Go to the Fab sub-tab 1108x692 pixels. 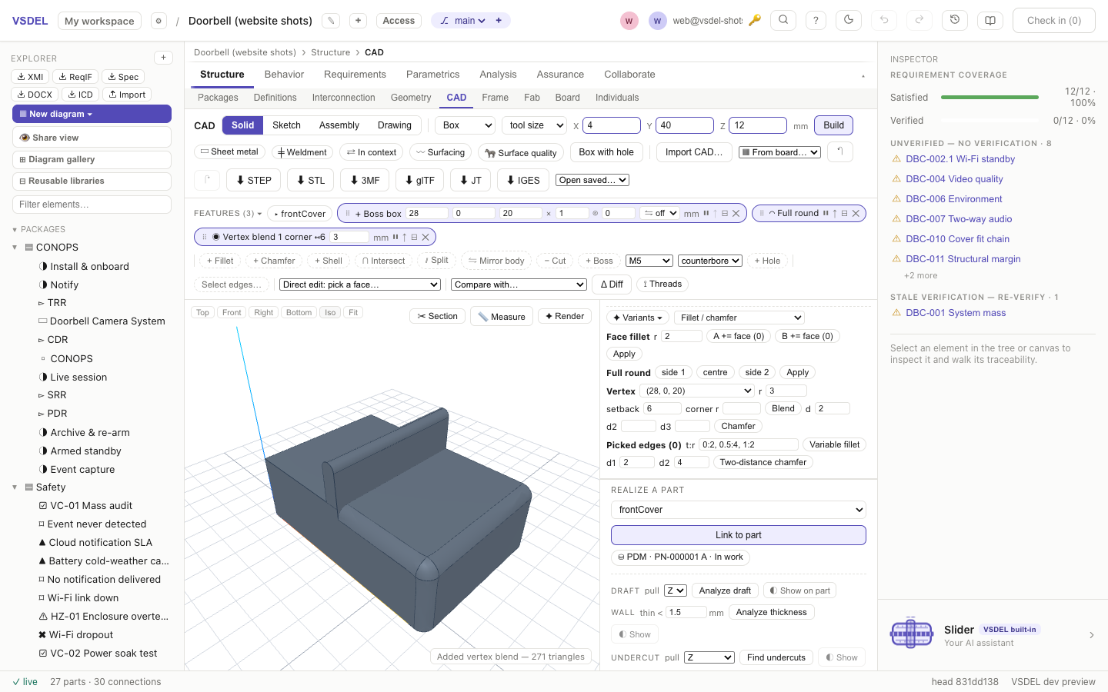532,98
